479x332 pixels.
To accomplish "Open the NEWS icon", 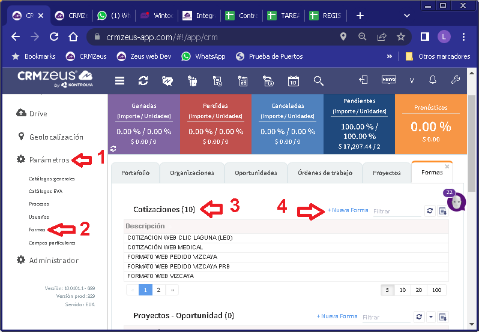I will (388, 80).
